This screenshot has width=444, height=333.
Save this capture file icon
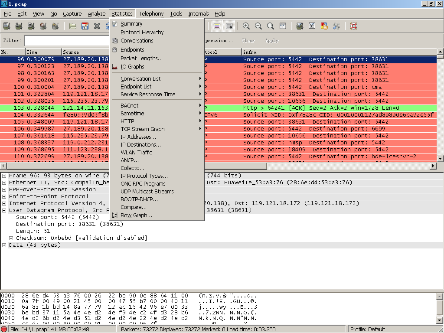click(x=85, y=26)
